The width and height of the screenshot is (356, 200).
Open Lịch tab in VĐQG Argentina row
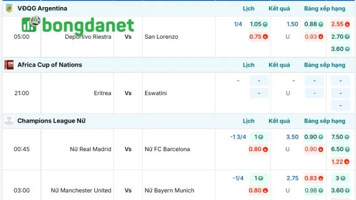click(249, 8)
